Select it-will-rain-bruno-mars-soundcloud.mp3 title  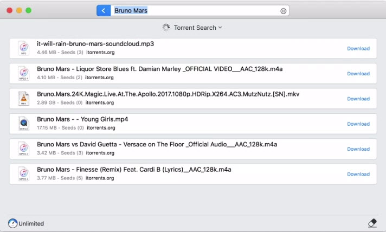[95, 44]
